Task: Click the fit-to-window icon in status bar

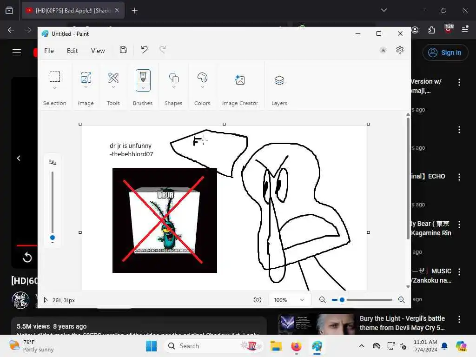Action: tap(258, 300)
